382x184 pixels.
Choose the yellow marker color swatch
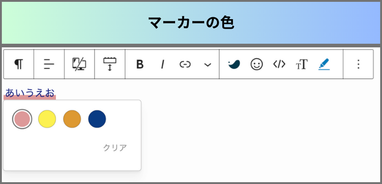[47, 119]
